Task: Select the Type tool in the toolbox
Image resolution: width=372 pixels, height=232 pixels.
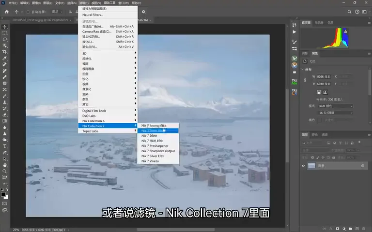Action: pos(4,146)
